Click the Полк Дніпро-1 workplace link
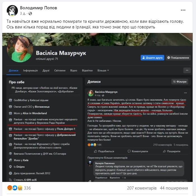Viewport: 196px width, 196px height. click(x=66, y=129)
